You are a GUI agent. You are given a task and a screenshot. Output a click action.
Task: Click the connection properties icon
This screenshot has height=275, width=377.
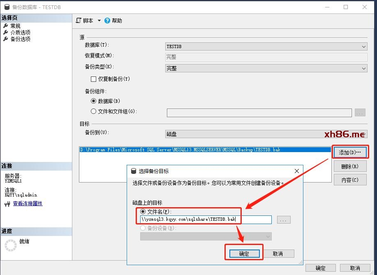[x=7, y=203]
